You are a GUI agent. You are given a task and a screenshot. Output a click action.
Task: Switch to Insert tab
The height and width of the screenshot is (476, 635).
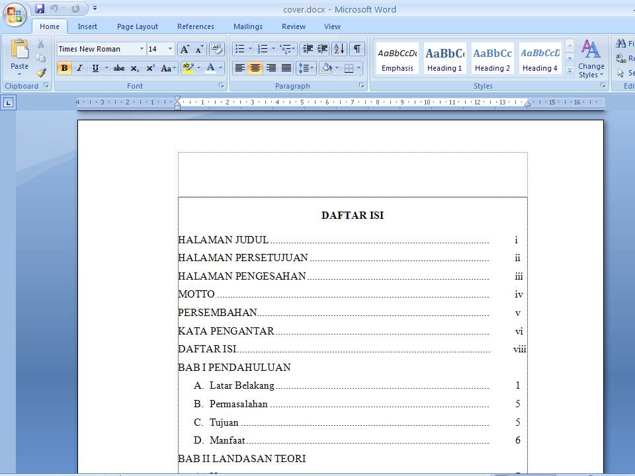[87, 26]
